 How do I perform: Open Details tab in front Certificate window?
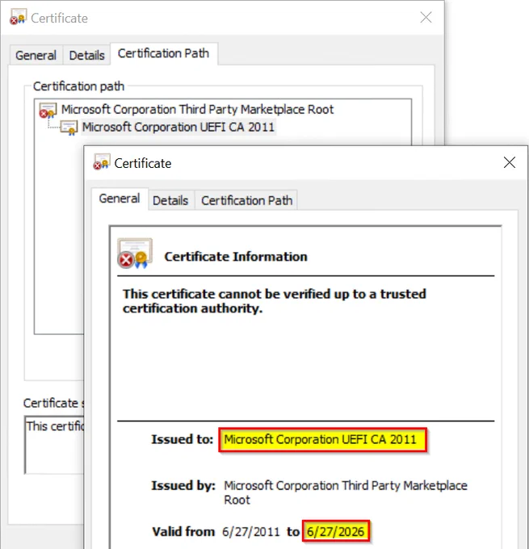[x=170, y=200]
